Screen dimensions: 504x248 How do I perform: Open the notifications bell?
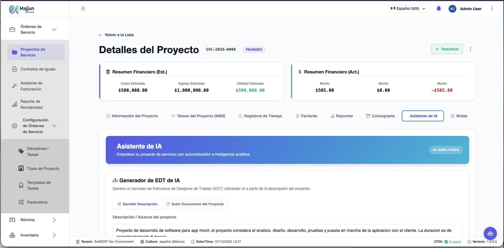(x=438, y=8)
